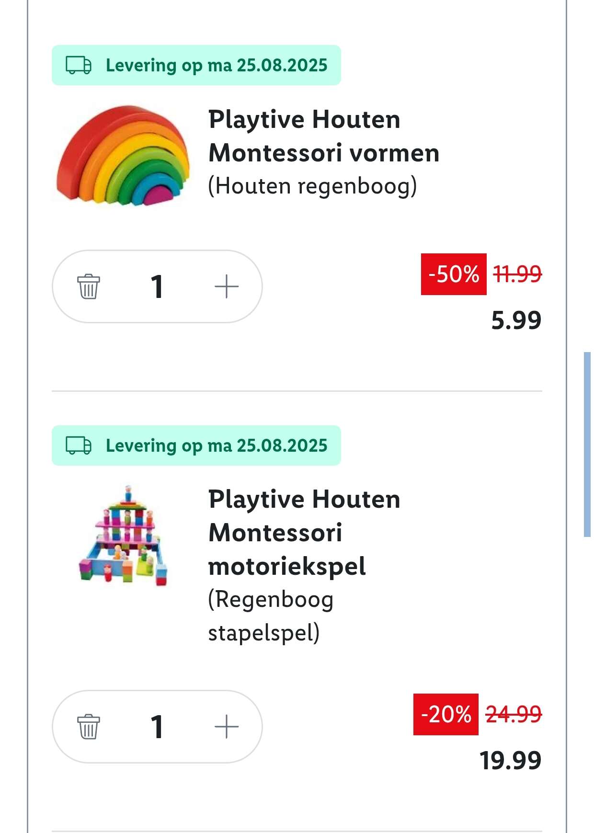Click the -20% discount badge
Screen dimensions: 594x833
tap(445, 714)
